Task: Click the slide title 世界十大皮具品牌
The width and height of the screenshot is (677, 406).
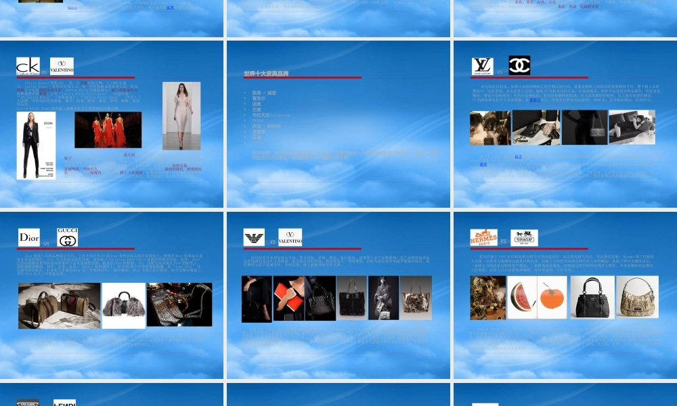Action: (x=266, y=74)
